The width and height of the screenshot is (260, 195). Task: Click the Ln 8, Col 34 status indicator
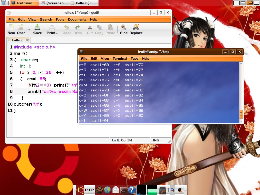tap(122, 140)
